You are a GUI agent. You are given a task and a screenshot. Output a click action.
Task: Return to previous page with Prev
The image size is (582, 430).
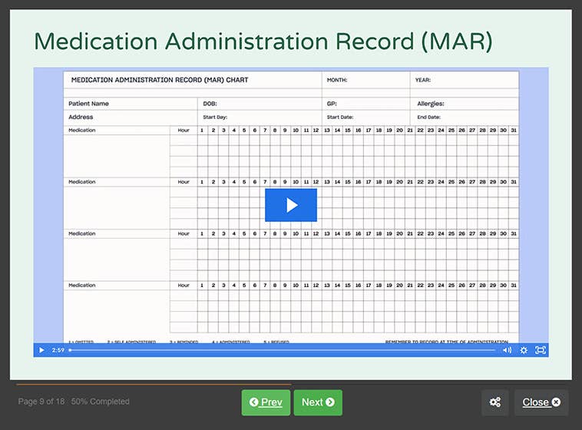tap(266, 402)
